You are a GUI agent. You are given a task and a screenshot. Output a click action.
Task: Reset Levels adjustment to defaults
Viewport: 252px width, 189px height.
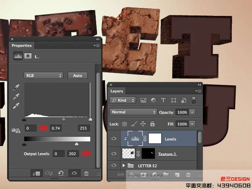(61, 173)
